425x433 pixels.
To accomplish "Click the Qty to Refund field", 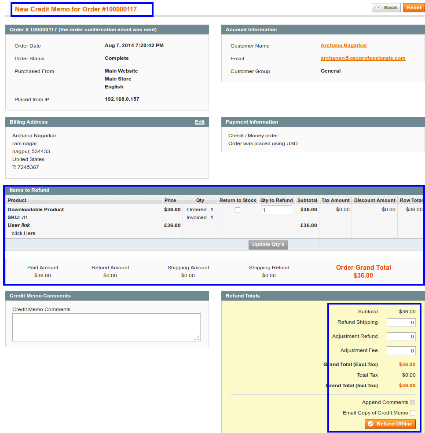I will pyautogui.click(x=276, y=210).
